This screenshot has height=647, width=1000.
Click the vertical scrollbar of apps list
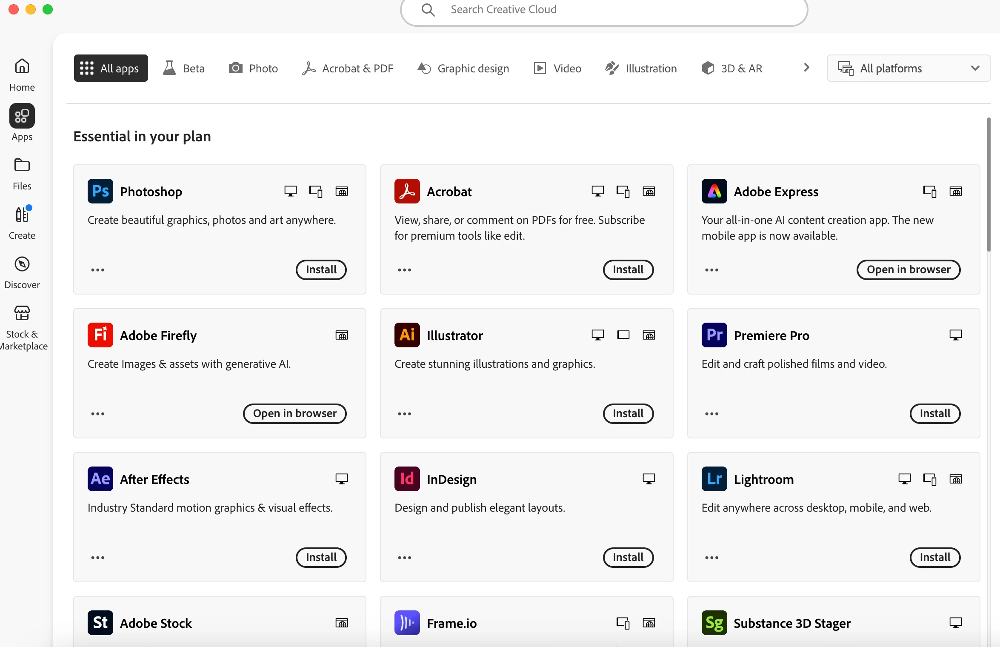click(989, 184)
